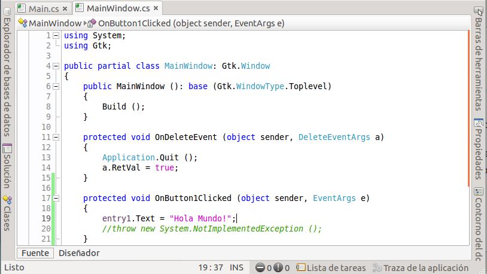Toggle INS insert mode indicator
This screenshot has width=487, height=274.
[x=237, y=267]
